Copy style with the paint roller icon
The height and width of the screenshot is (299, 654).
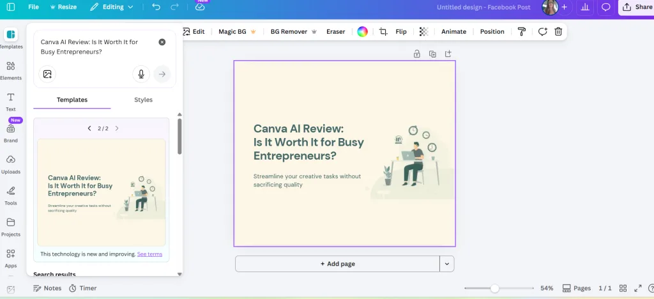coord(521,32)
